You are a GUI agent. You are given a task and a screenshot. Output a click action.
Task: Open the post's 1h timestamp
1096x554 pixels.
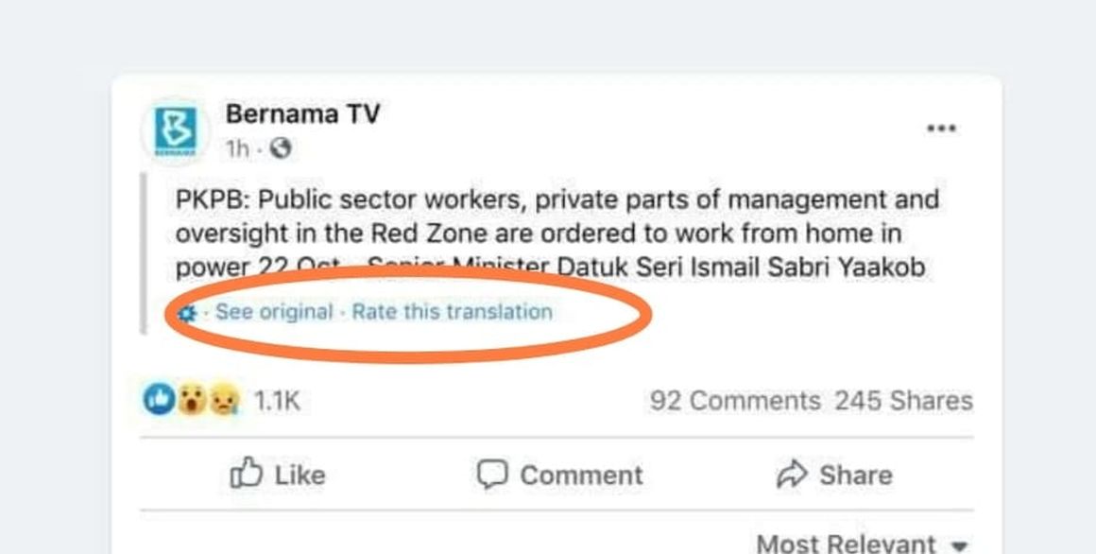tap(236, 149)
